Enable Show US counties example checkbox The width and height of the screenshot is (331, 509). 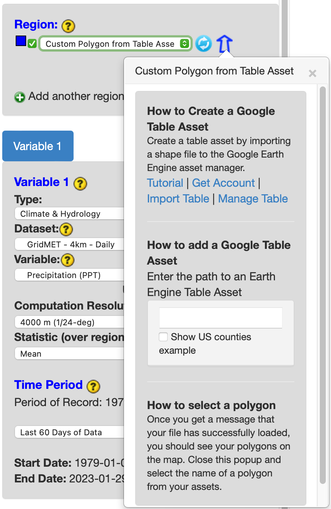(163, 337)
